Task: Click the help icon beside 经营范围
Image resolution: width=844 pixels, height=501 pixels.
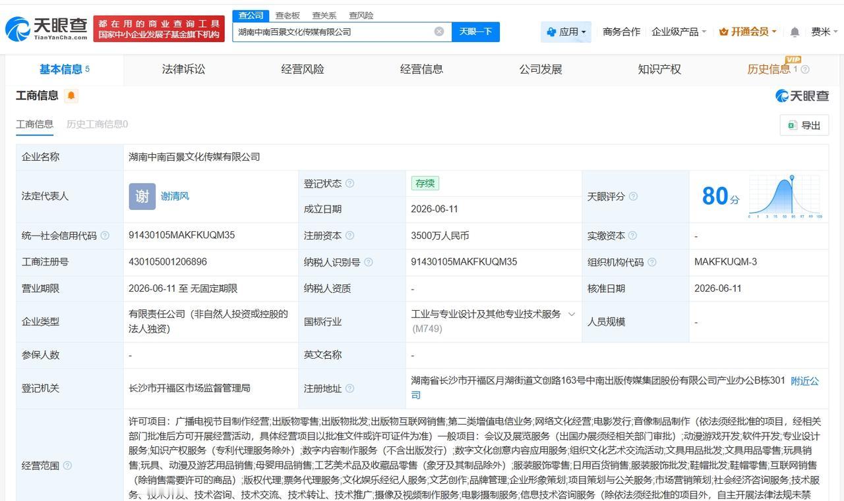Action: (x=67, y=465)
